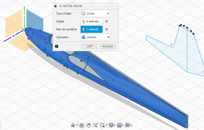Viewport: 204px width, 130px height.
Task: Open the Viewports layout icon
Action: point(127,125)
